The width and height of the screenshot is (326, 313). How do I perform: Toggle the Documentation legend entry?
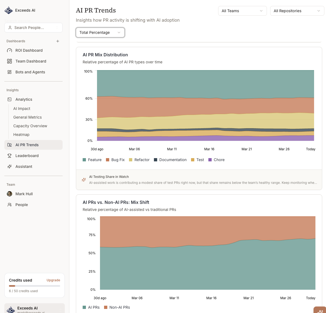pyautogui.click(x=170, y=160)
